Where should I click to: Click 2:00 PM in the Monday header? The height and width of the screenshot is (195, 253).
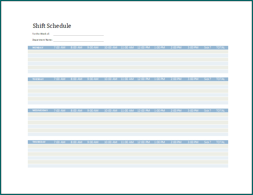(x=176, y=47)
